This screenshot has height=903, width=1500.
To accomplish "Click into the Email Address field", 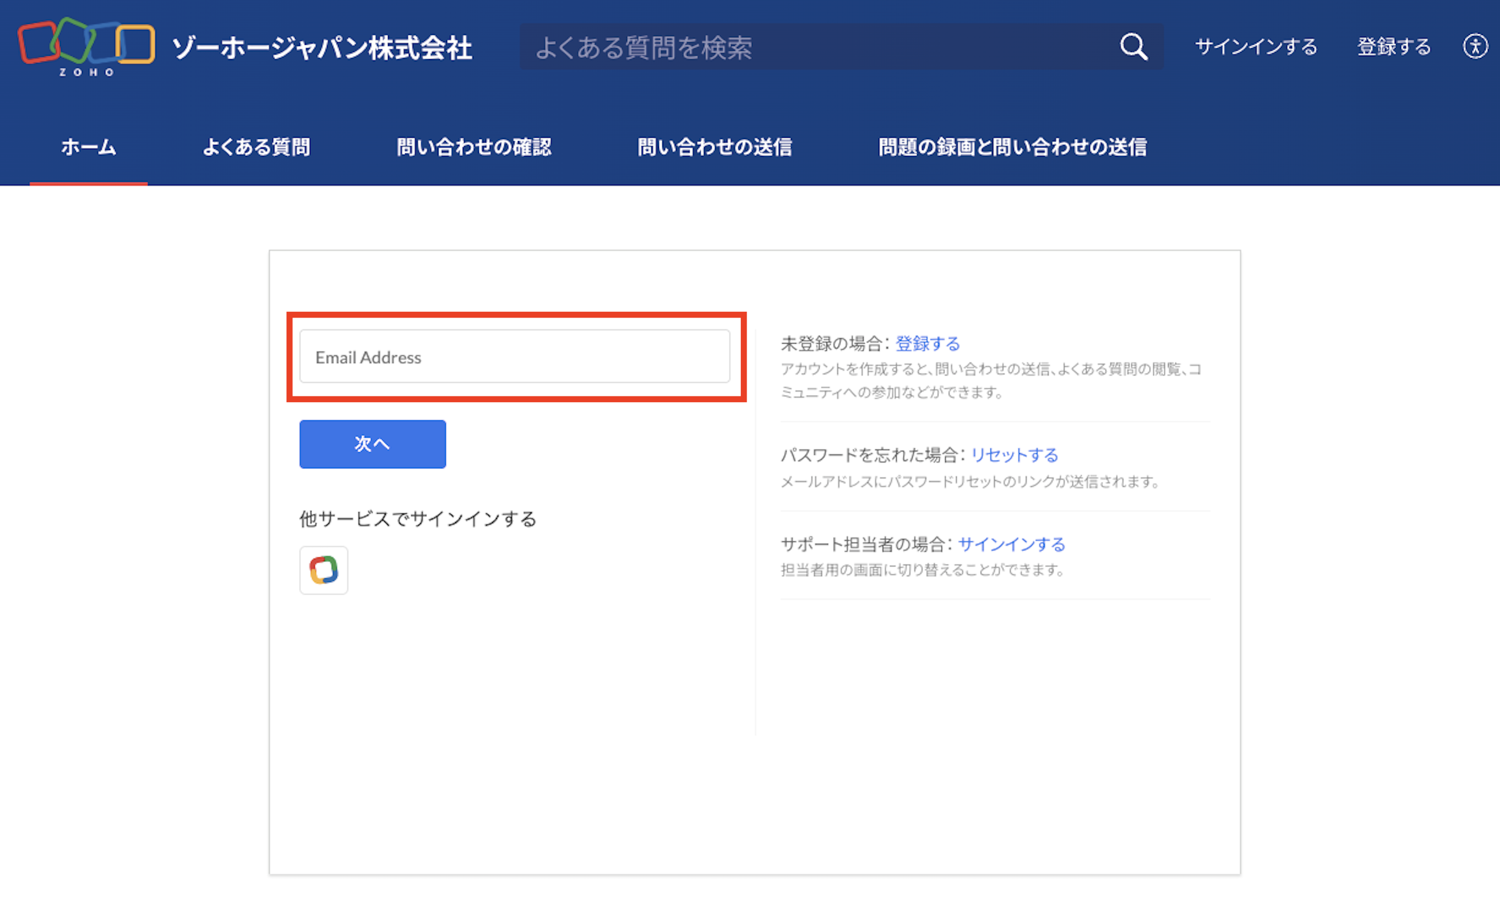I will coord(514,357).
